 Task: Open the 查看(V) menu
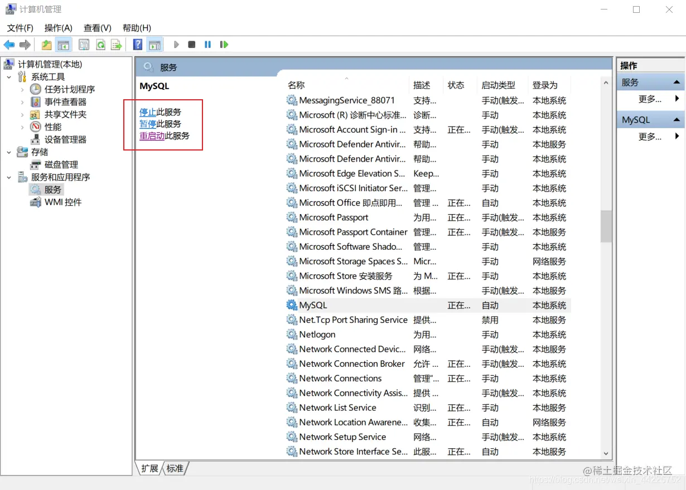tap(98, 28)
